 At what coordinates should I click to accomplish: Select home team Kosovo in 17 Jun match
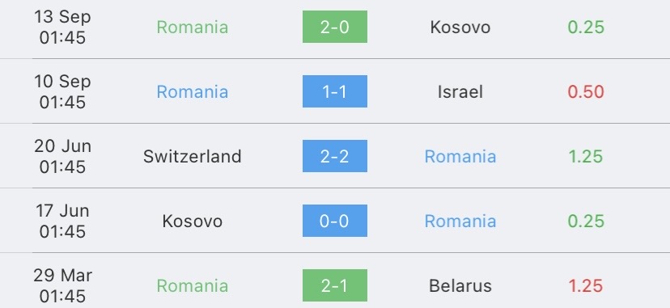(x=193, y=221)
